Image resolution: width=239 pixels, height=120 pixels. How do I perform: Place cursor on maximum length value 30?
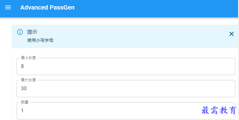coord(24,88)
